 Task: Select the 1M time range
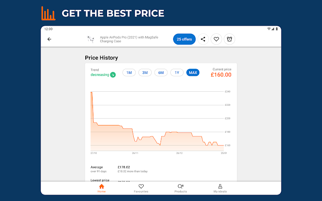pyautogui.click(x=129, y=73)
